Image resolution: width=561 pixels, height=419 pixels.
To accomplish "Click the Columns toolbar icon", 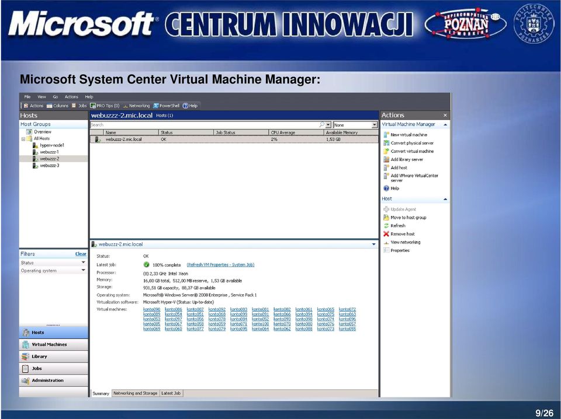I will coord(57,106).
